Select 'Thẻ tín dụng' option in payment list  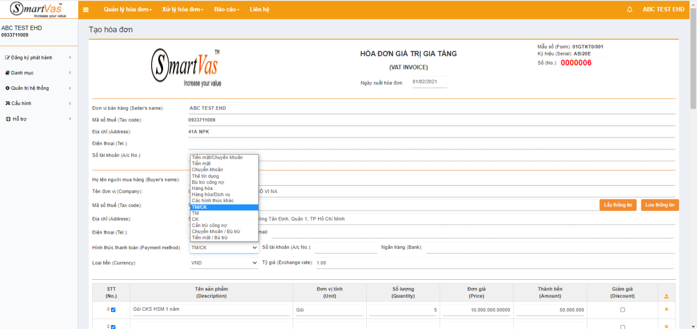[205, 176]
